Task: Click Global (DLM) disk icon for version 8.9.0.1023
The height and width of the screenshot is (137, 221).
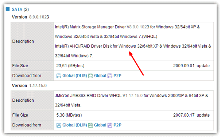Action: click(x=59, y=76)
